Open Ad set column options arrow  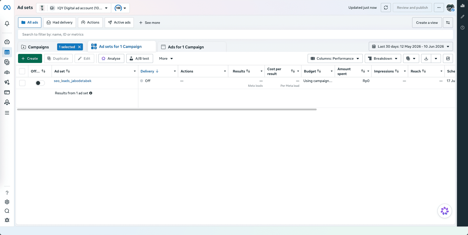[x=135, y=71]
